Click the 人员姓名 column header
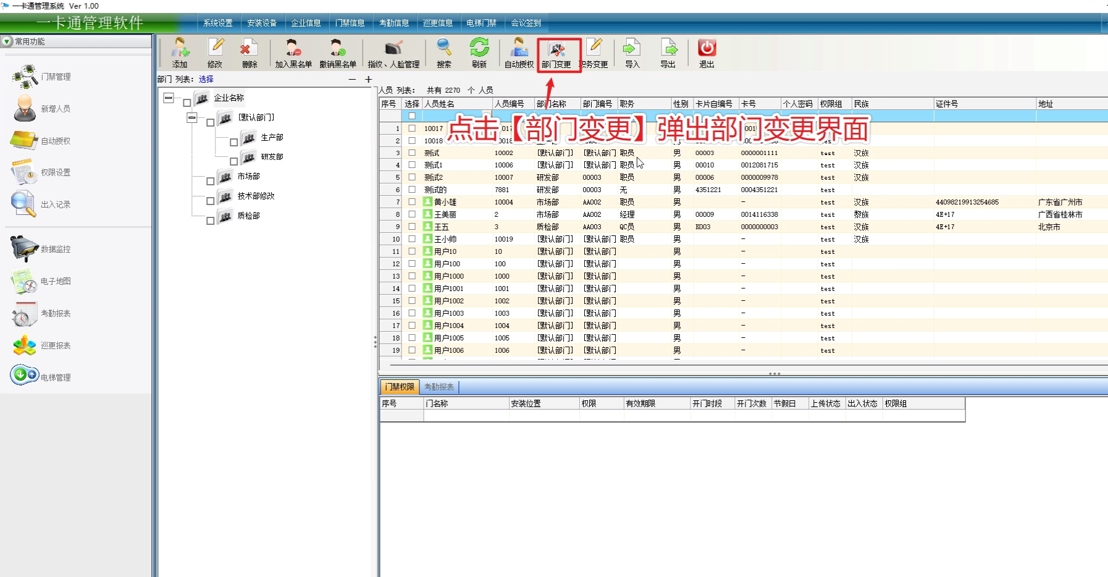 pyautogui.click(x=440, y=104)
